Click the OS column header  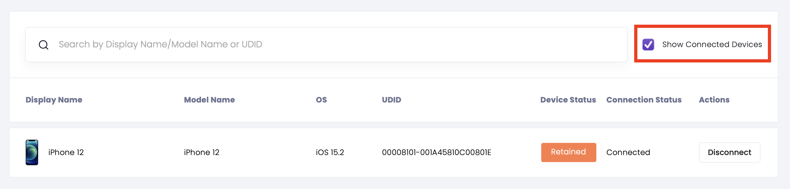pyautogui.click(x=321, y=100)
